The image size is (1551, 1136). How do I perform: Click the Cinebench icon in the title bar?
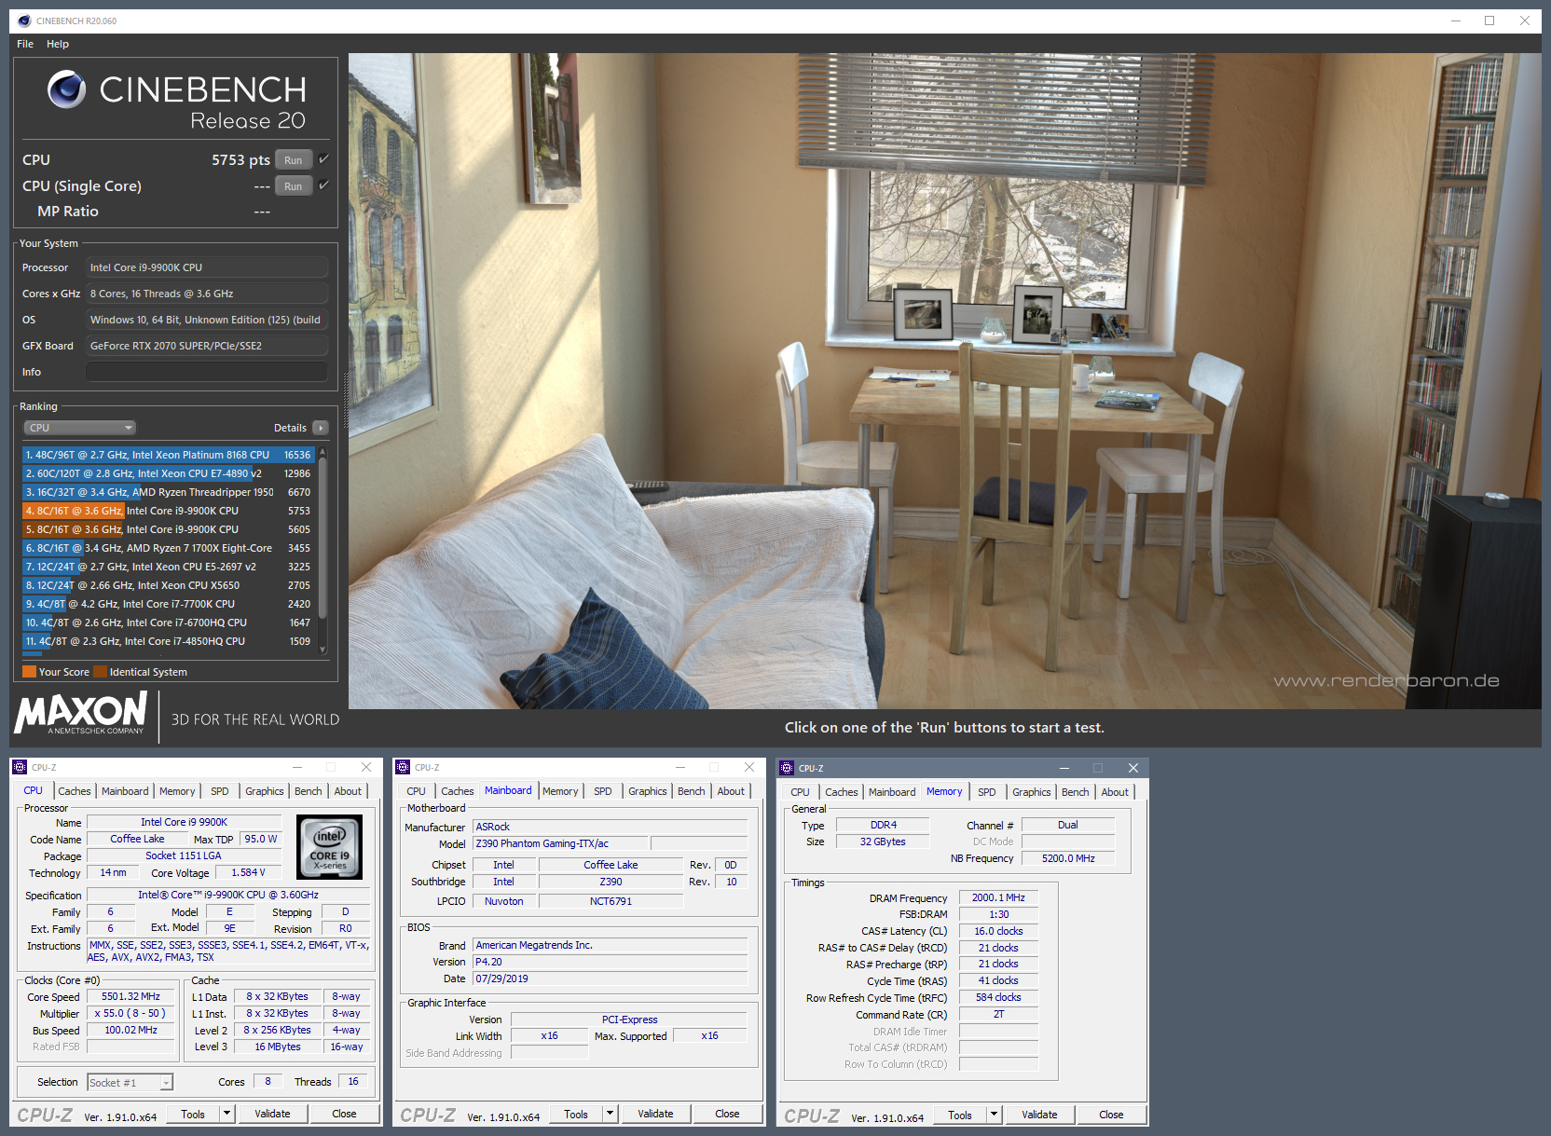point(24,21)
